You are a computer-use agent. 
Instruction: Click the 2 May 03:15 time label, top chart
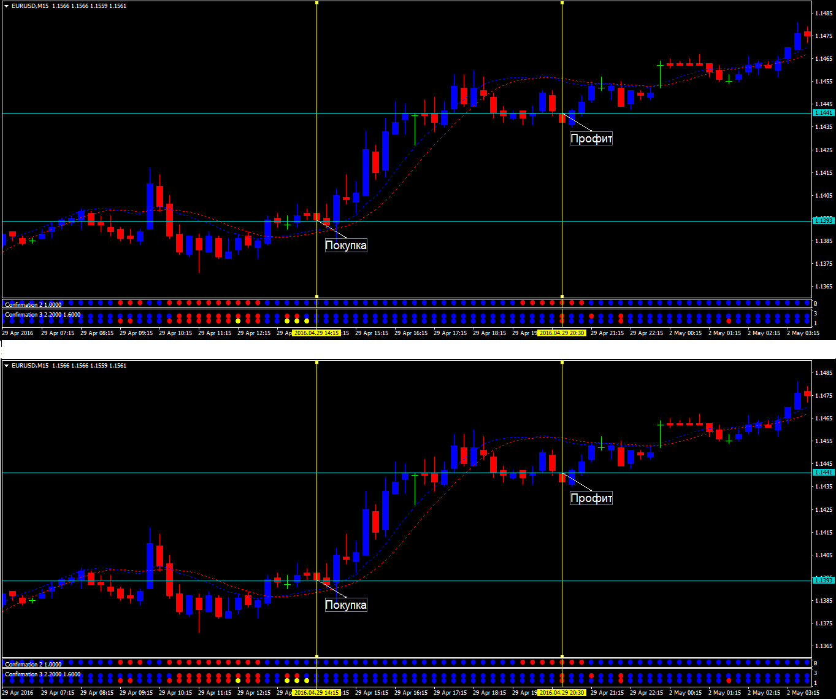(x=803, y=333)
